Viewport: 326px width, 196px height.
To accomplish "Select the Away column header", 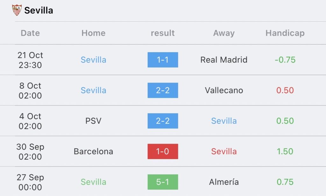I will (224, 33).
